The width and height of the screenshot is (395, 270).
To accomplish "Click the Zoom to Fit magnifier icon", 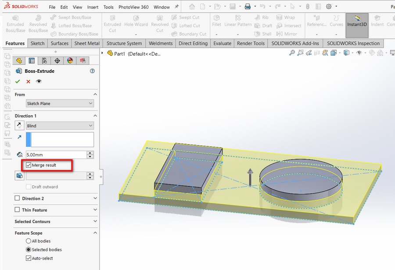I will 292,53.
